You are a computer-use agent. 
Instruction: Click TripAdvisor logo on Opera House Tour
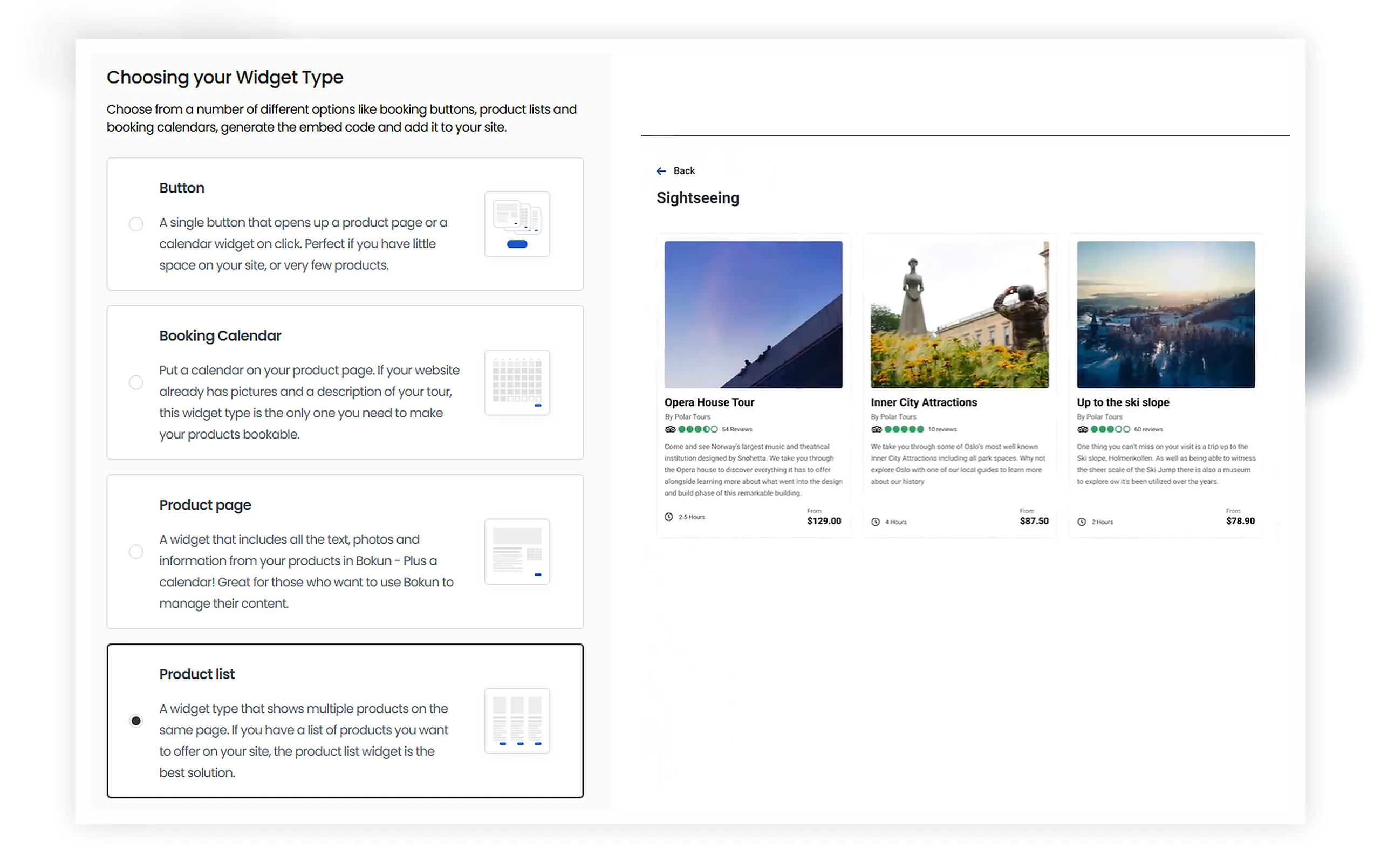[x=670, y=429]
